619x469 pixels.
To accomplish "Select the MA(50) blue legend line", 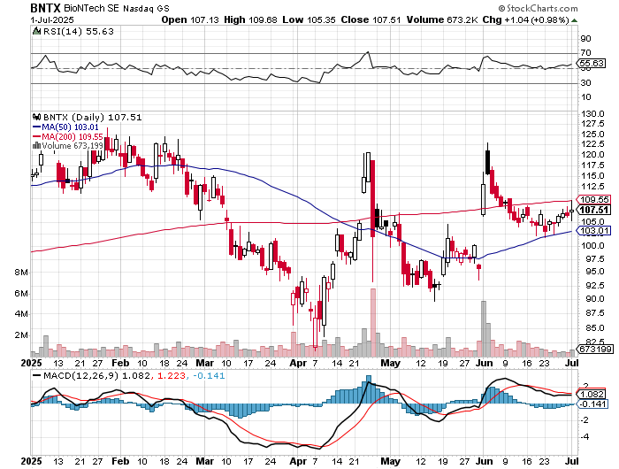I will [35, 127].
